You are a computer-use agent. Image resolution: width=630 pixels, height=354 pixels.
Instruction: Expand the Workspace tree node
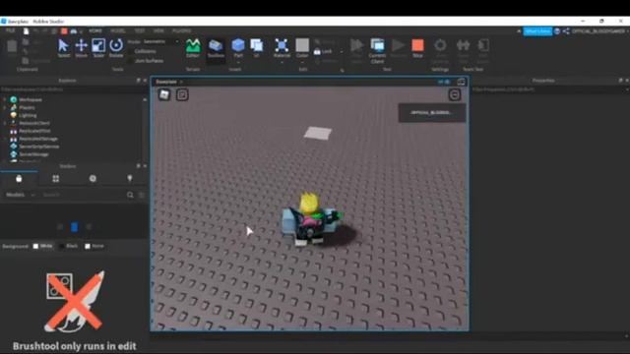[x=5, y=99]
